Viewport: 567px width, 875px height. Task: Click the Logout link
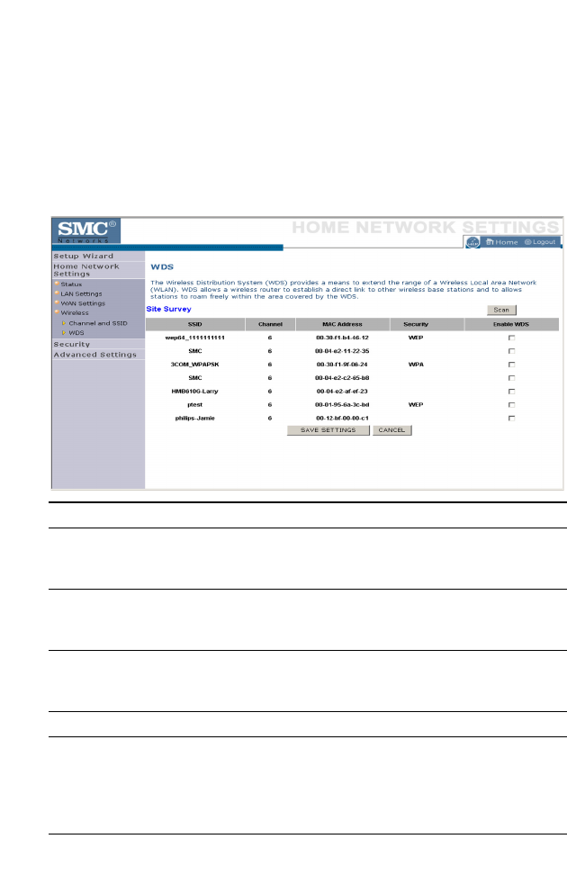point(540,241)
